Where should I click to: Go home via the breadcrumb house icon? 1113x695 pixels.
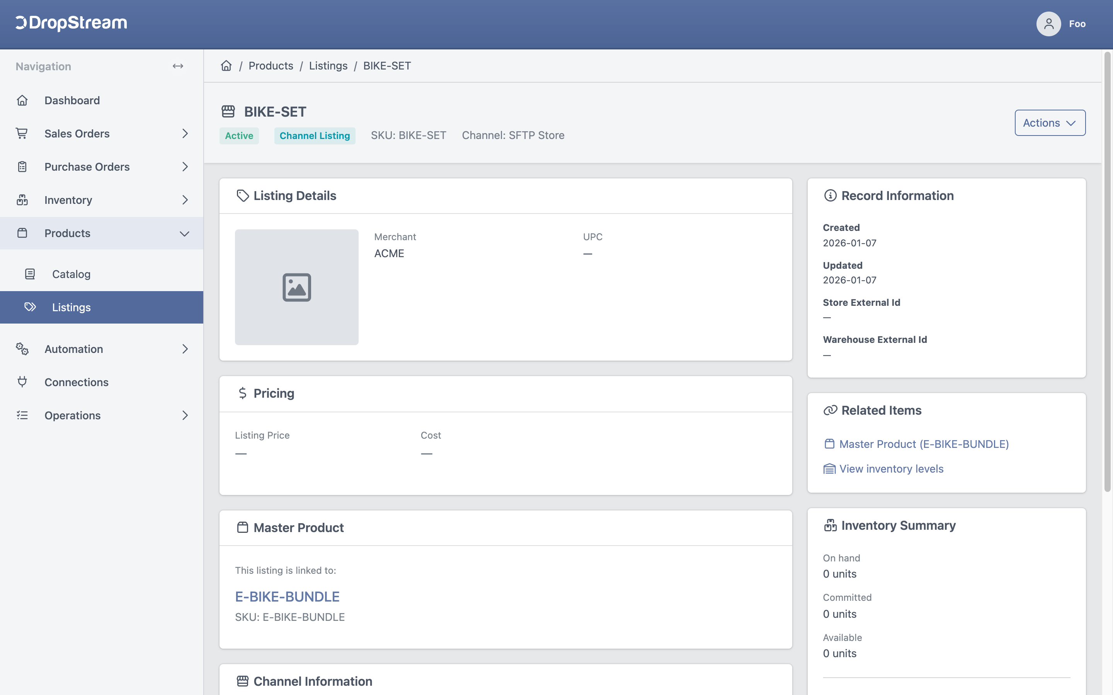(x=226, y=66)
